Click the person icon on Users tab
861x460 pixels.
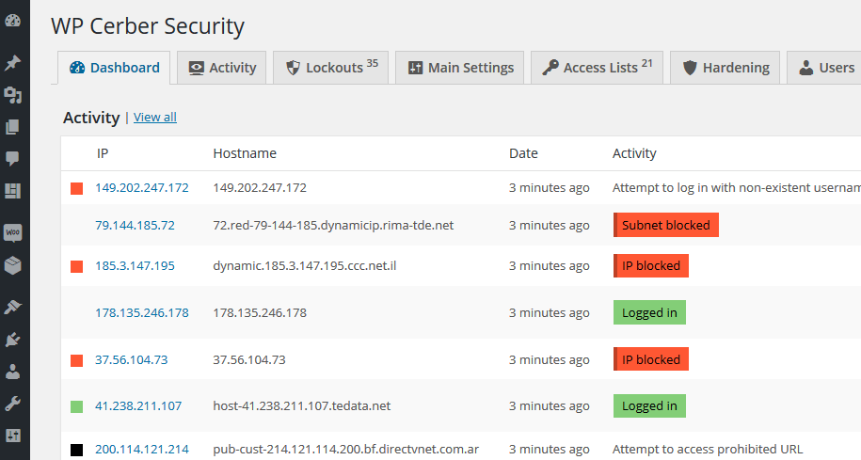(x=806, y=68)
